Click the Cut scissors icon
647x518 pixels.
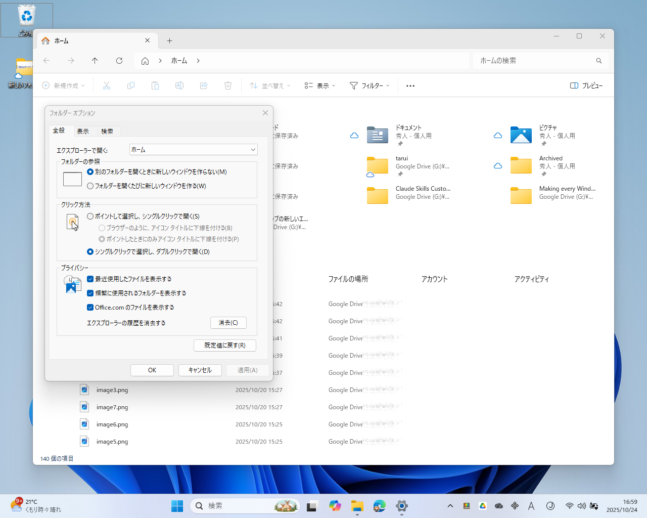click(107, 85)
